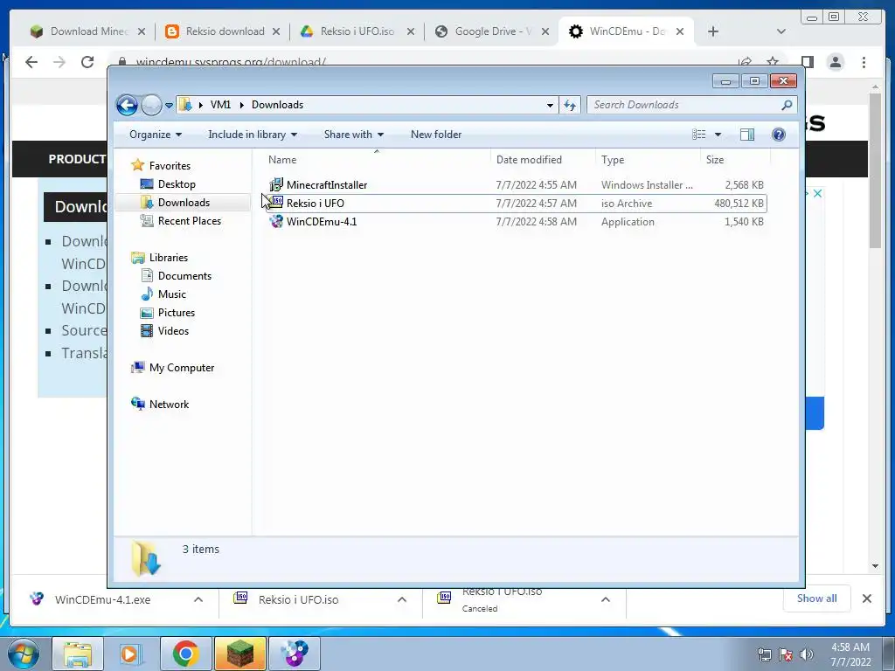Toggle Chrome side panel icon

(807, 62)
